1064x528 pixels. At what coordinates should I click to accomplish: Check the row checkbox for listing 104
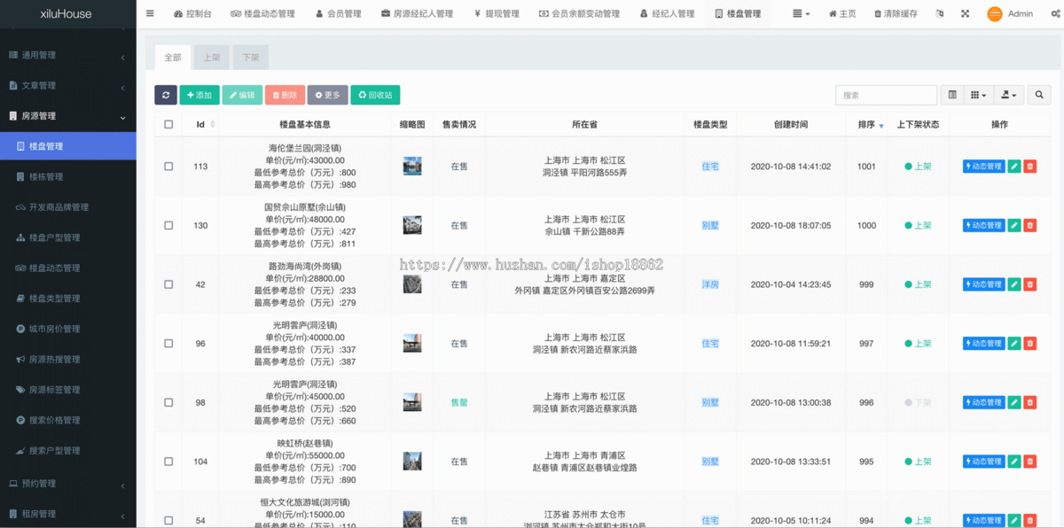(x=167, y=461)
